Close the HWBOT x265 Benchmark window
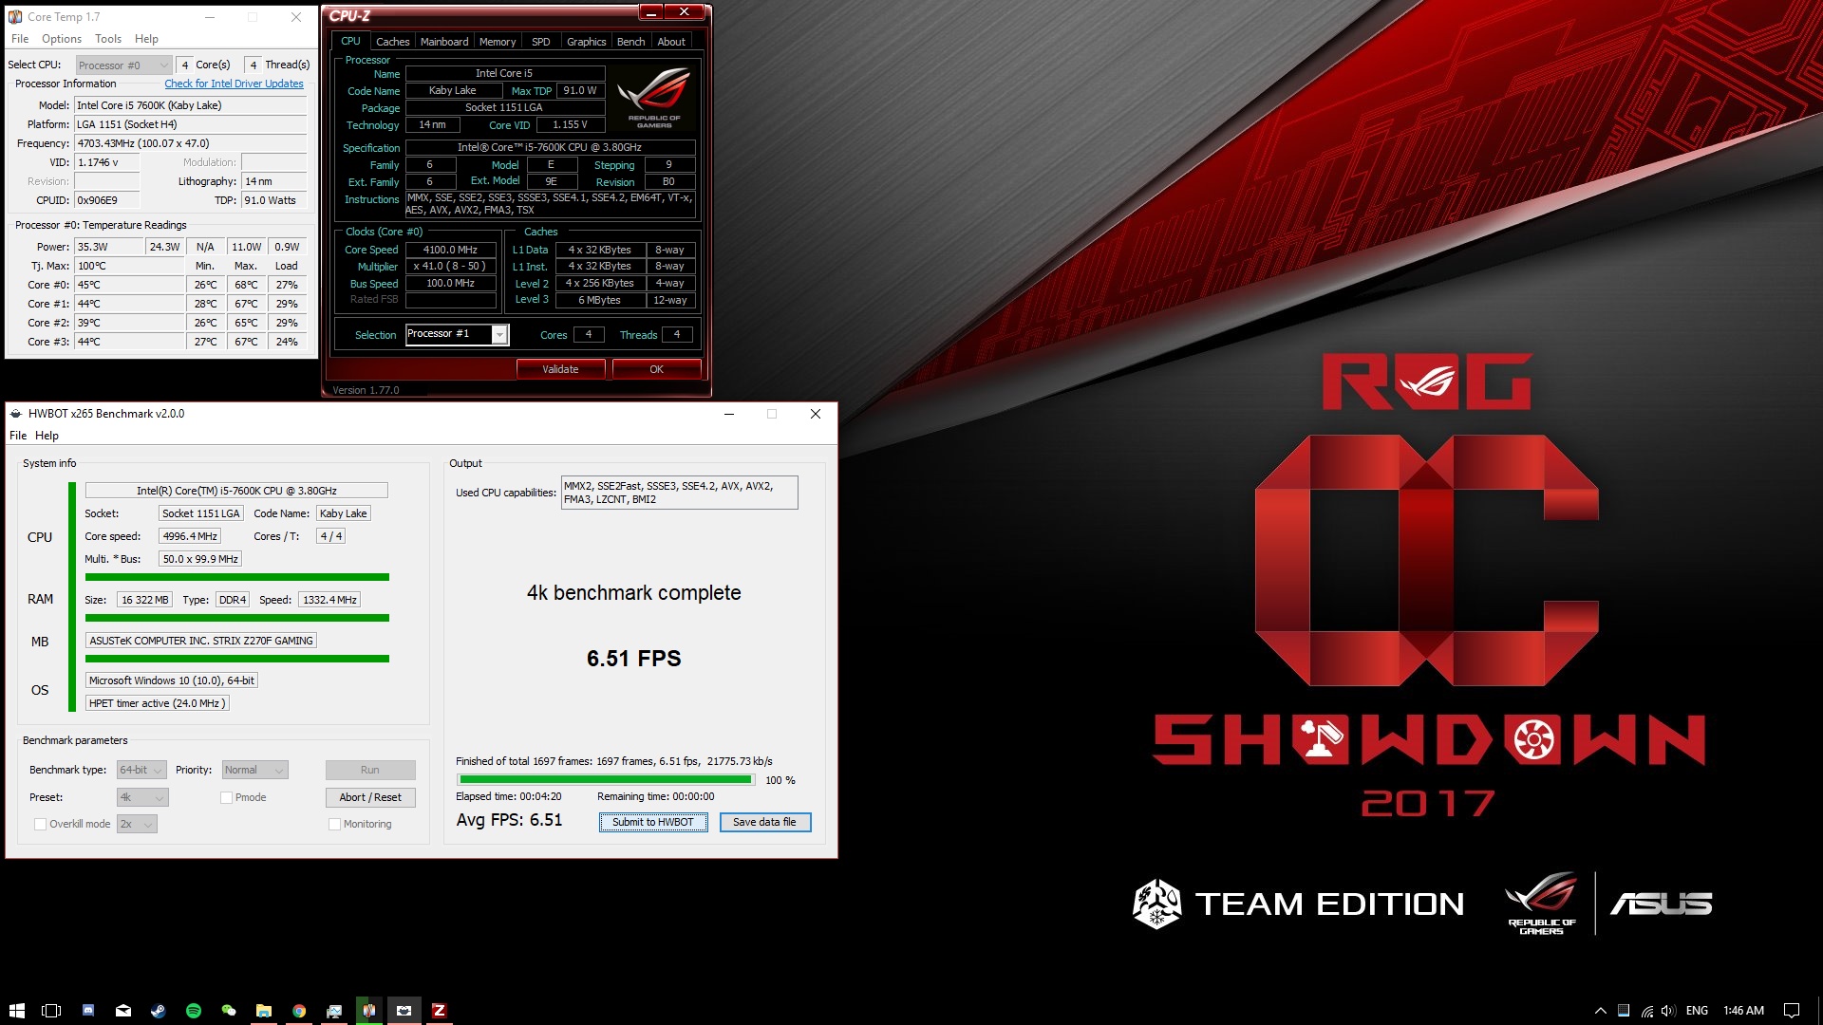 pos(816,414)
